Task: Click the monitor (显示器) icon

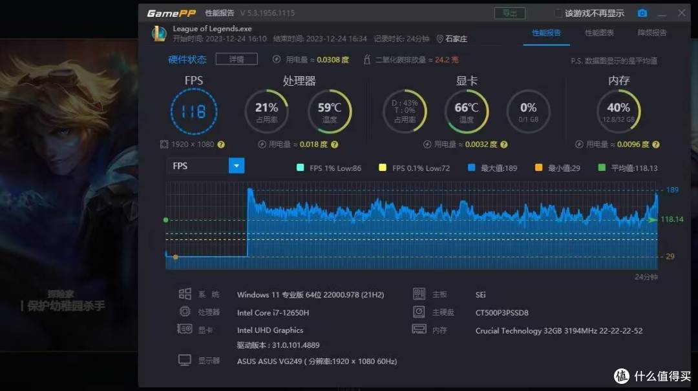Action: click(185, 360)
